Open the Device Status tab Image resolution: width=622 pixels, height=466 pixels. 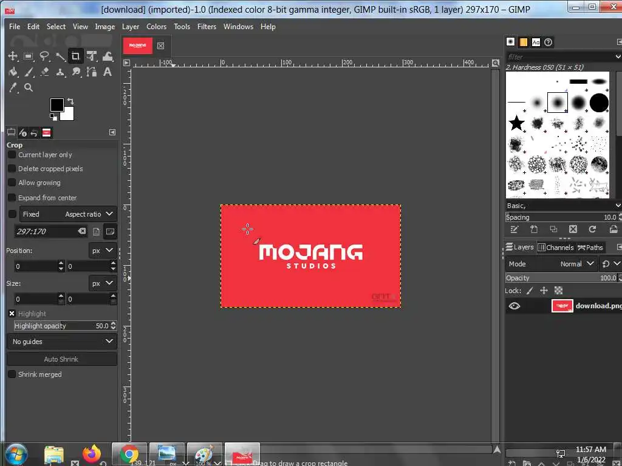(22, 132)
